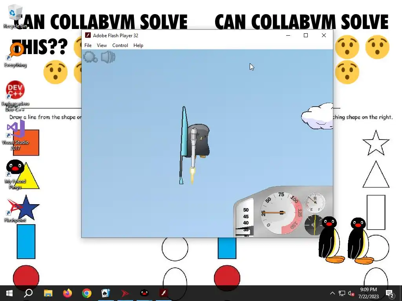Click the Adobe Flash Player title bar icon

coord(88,35)
